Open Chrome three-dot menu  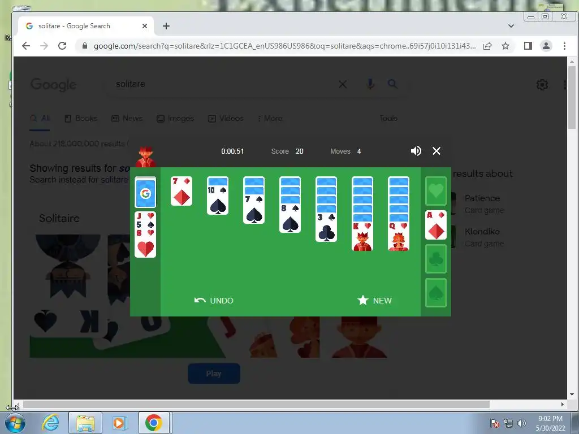click(564, 46)
